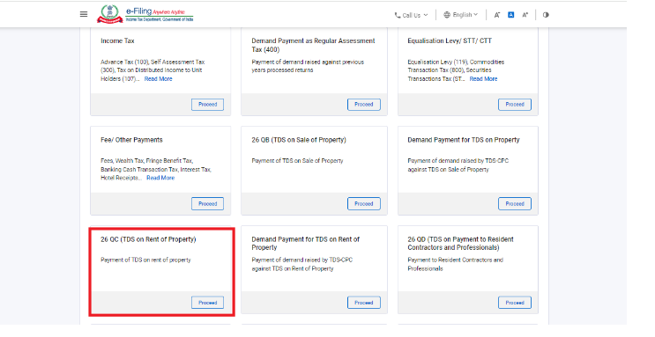Increase font size with A+ icon

click(x=525, y=15)
